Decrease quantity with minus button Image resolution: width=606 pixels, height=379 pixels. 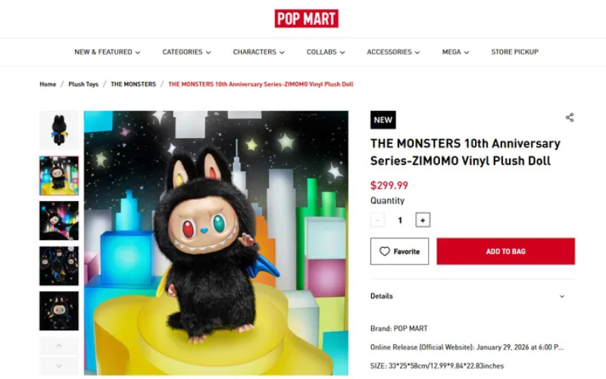[377, 220]
